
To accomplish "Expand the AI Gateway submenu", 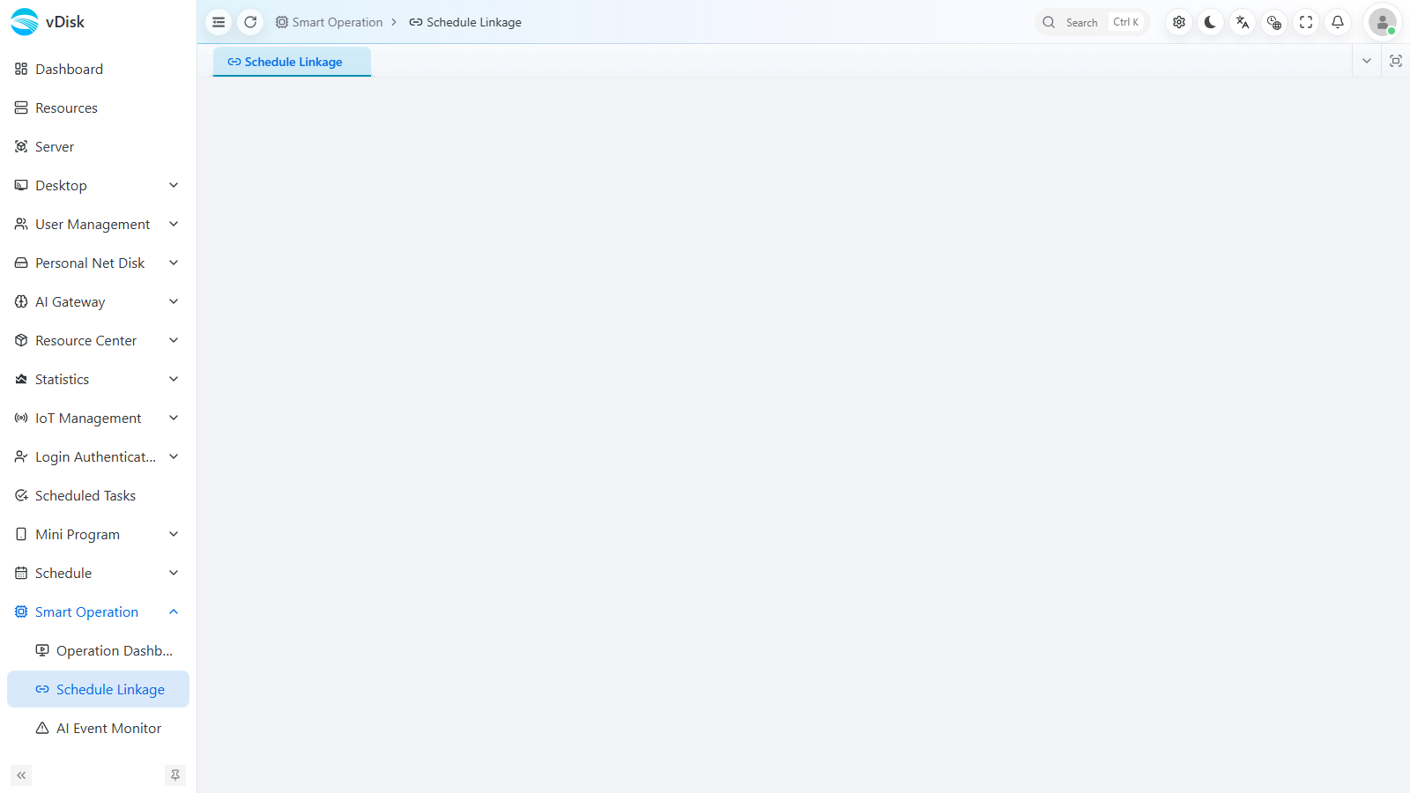I will pyautogui.click(x=98, y=301).
